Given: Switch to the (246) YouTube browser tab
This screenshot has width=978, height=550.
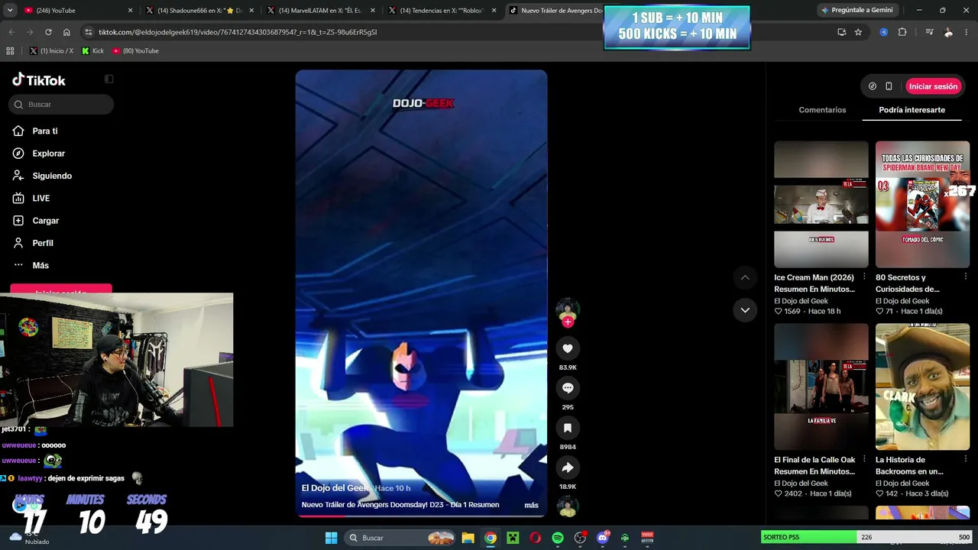Looking at the screenshot, I should click(78, 11).
